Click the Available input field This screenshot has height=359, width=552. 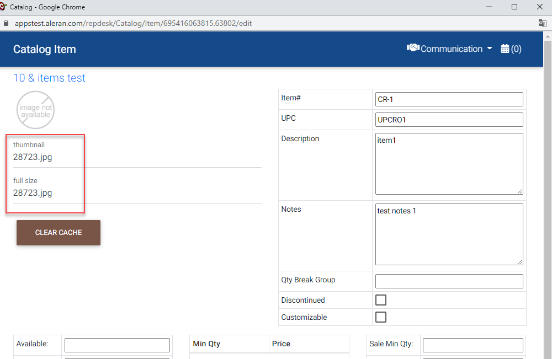click(x=117, y=345)
